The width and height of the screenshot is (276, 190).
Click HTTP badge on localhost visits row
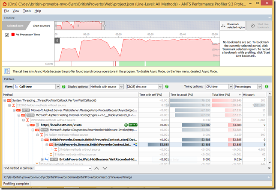click(133, 125)
